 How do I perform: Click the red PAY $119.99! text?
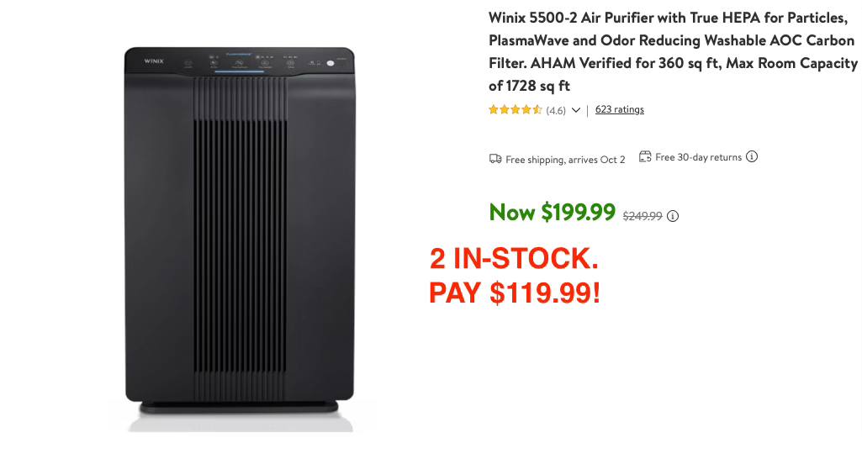(x=515, y=293)
